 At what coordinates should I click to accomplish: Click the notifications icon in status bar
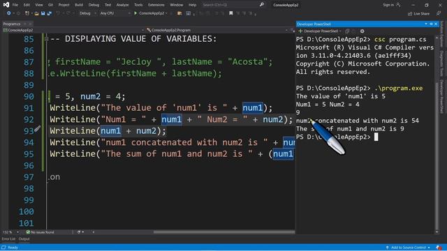(439, 248)
